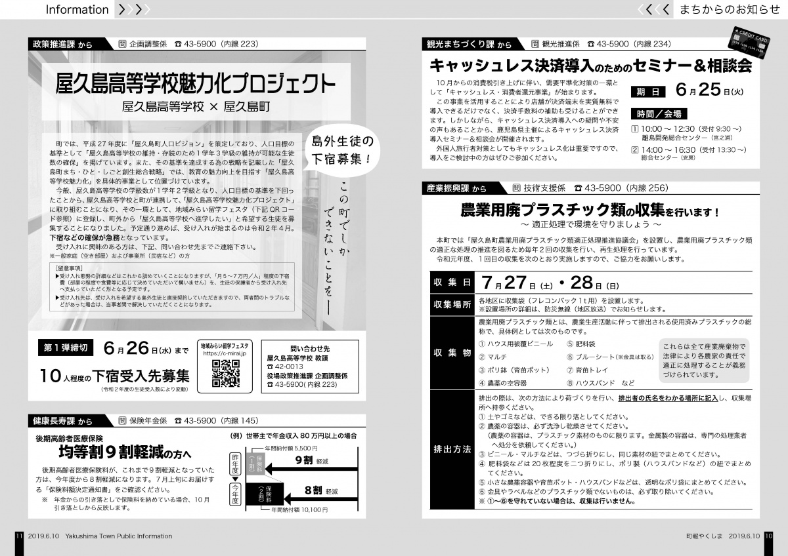Click the 問 icon before 保険年金係
788x556 pixels.
pos(121,420)
